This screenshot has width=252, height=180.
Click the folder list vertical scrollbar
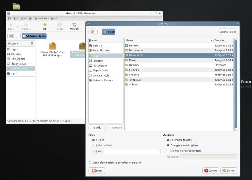[x=236, y=84]
